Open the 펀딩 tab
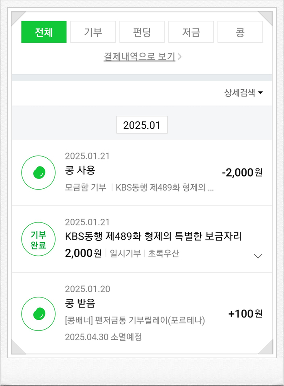284x386 pixels. [142, 32]
